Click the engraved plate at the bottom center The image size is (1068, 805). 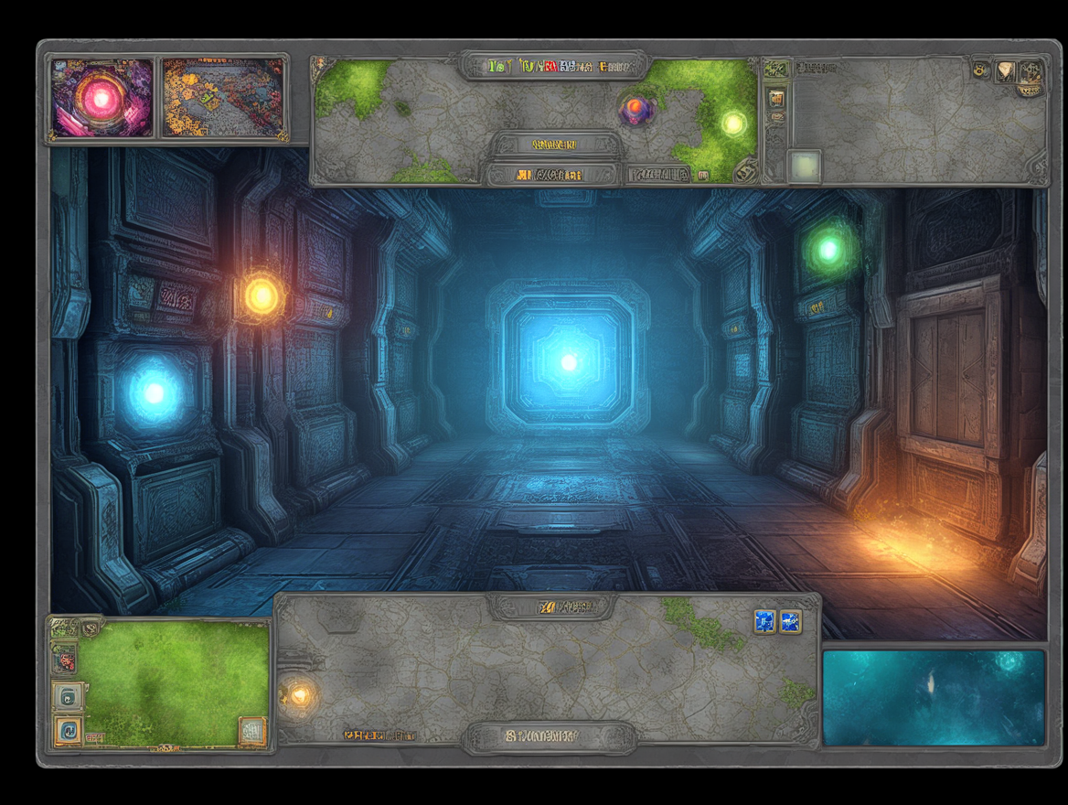click(549, 736)
